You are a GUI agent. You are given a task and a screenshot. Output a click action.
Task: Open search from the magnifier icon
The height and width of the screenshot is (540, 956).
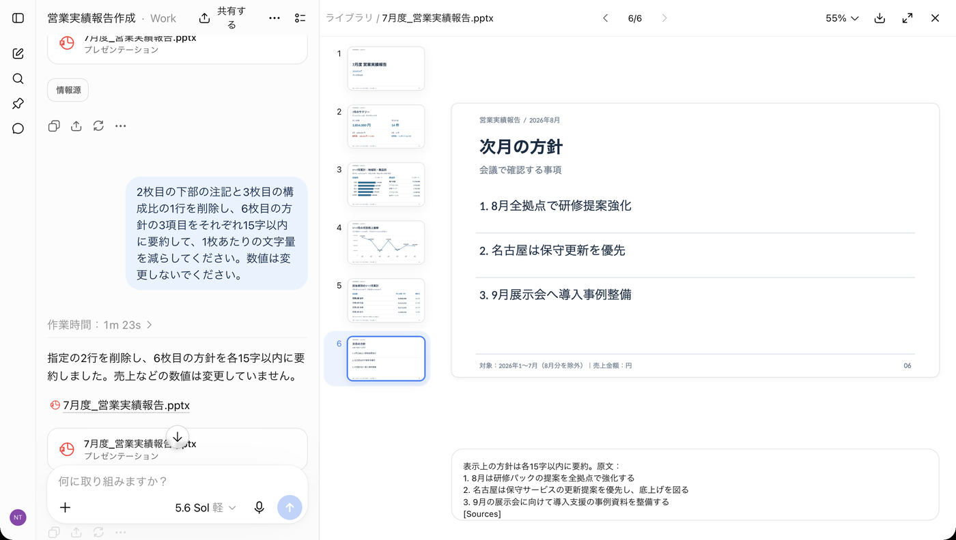[x=18, y=79]
